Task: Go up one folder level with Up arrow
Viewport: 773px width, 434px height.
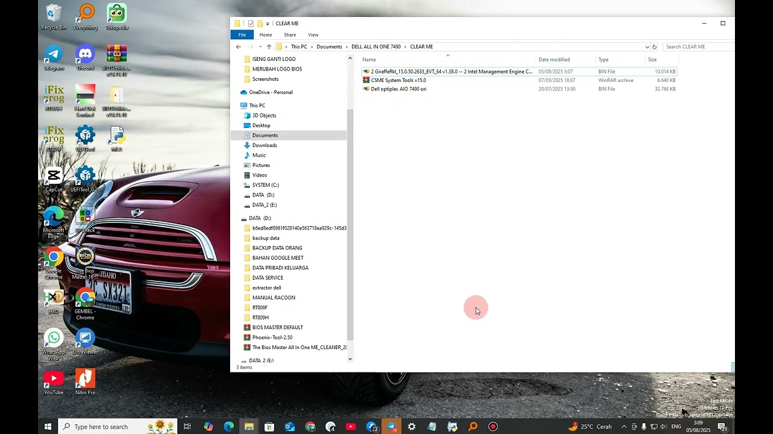Action: [269, 46]
